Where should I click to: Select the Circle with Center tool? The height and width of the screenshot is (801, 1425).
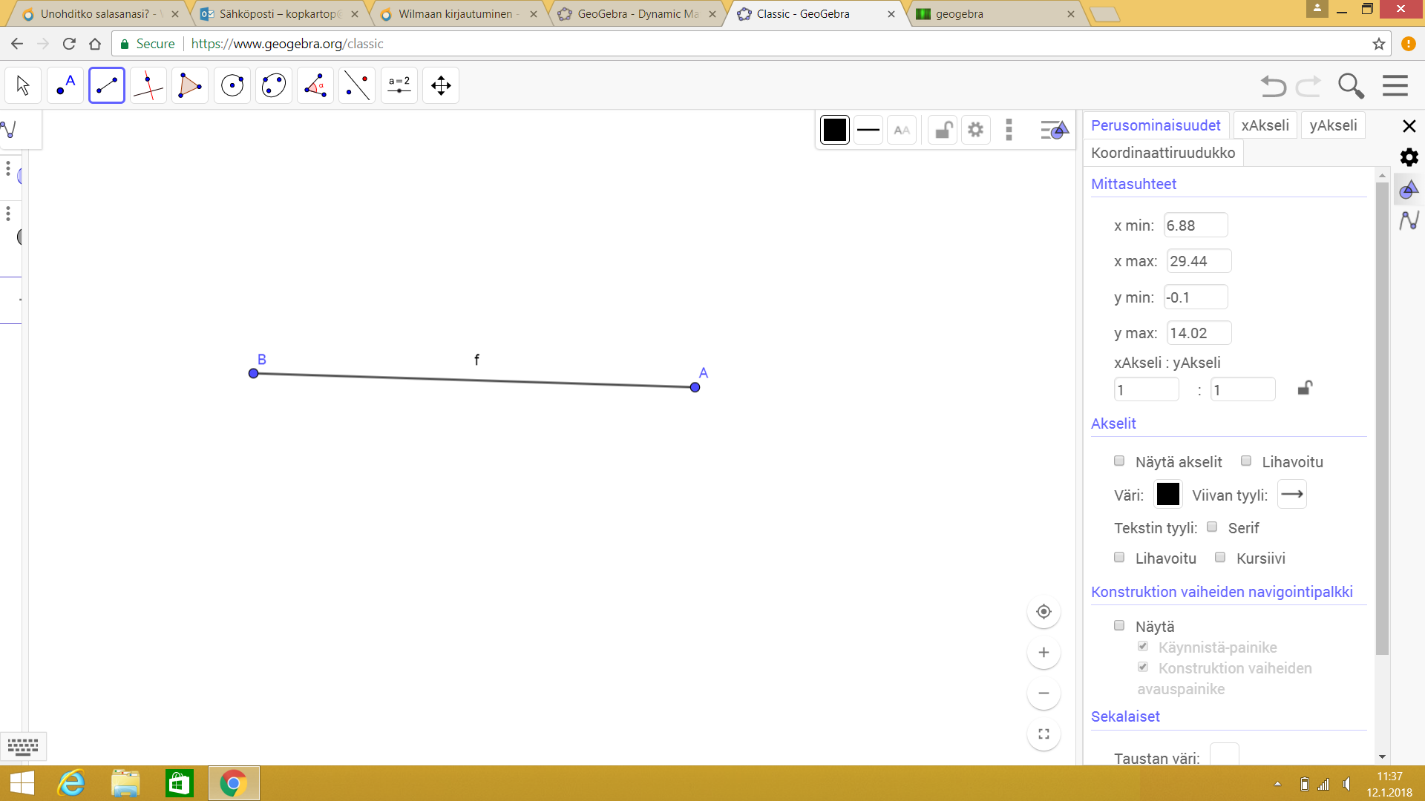coord(232,85)
